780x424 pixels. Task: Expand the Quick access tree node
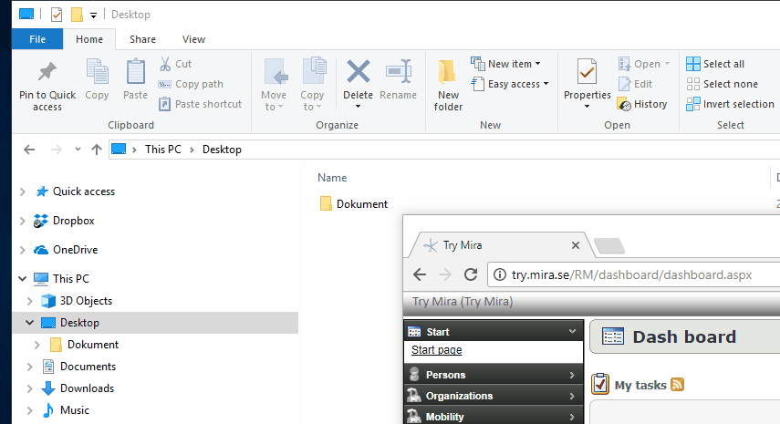pos(23,191)
